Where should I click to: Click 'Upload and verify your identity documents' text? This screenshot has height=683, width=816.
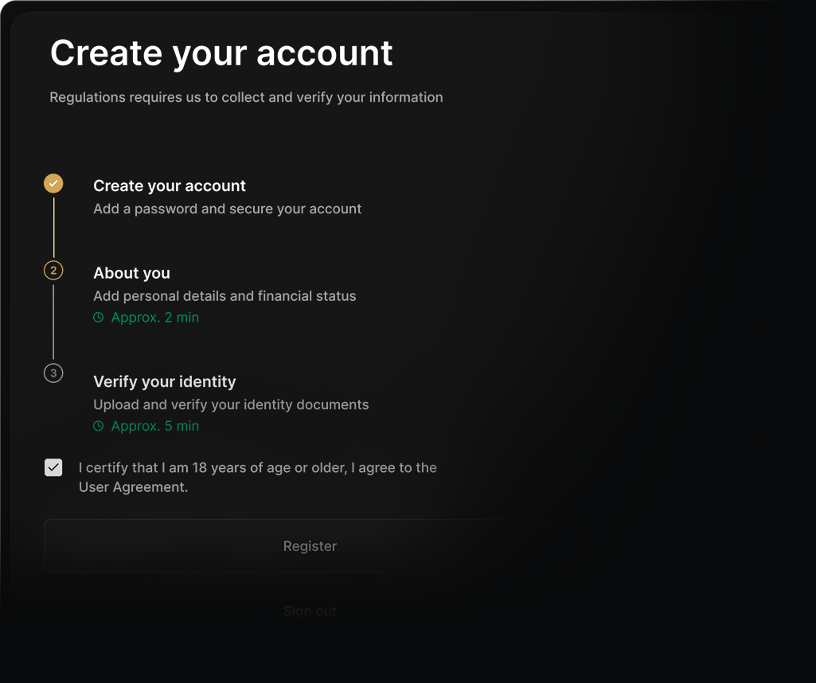pos(231,404)
